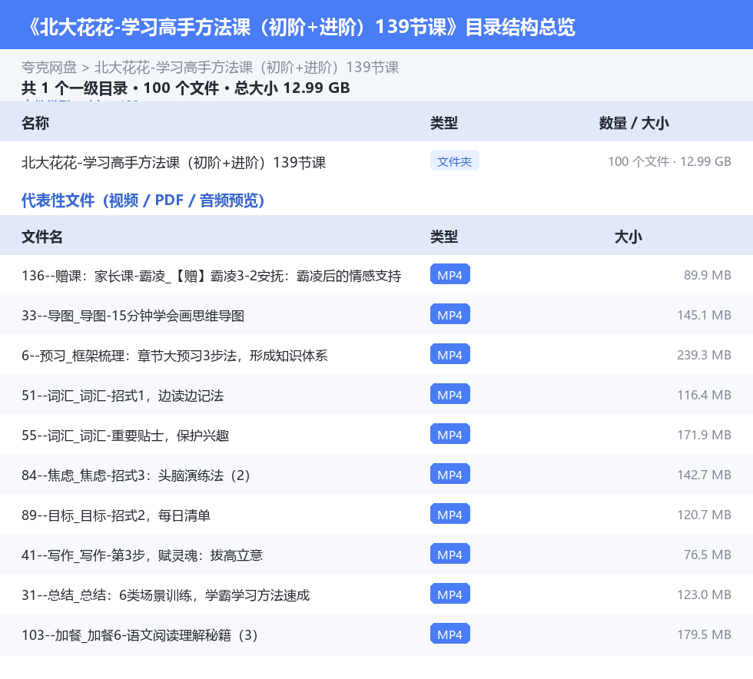
Task: Click MP4 badge for 103--加餐 file
Action: click(450, 634)
